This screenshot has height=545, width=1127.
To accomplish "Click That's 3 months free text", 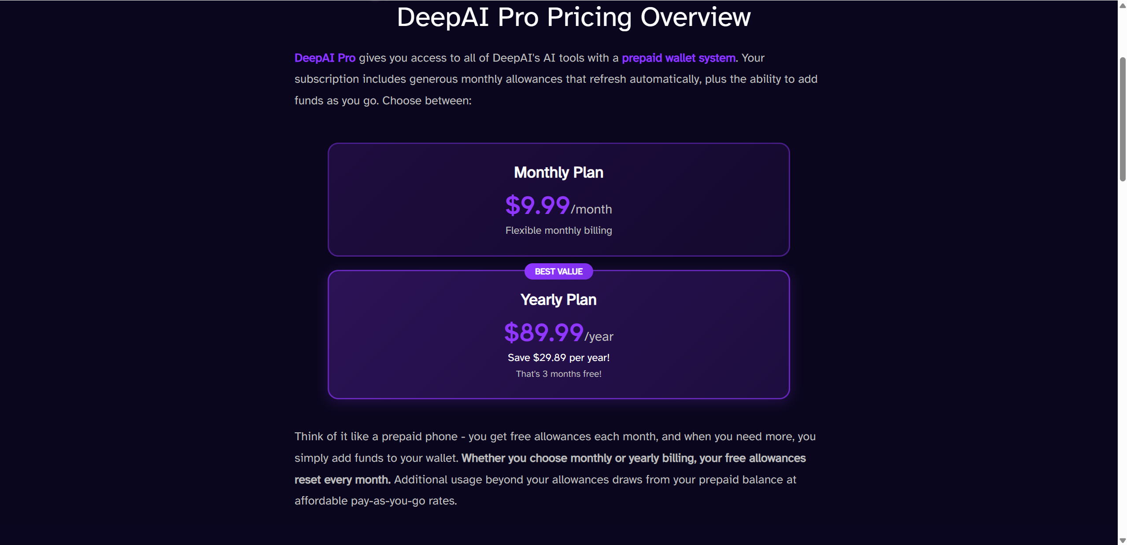I will point(558,374).
